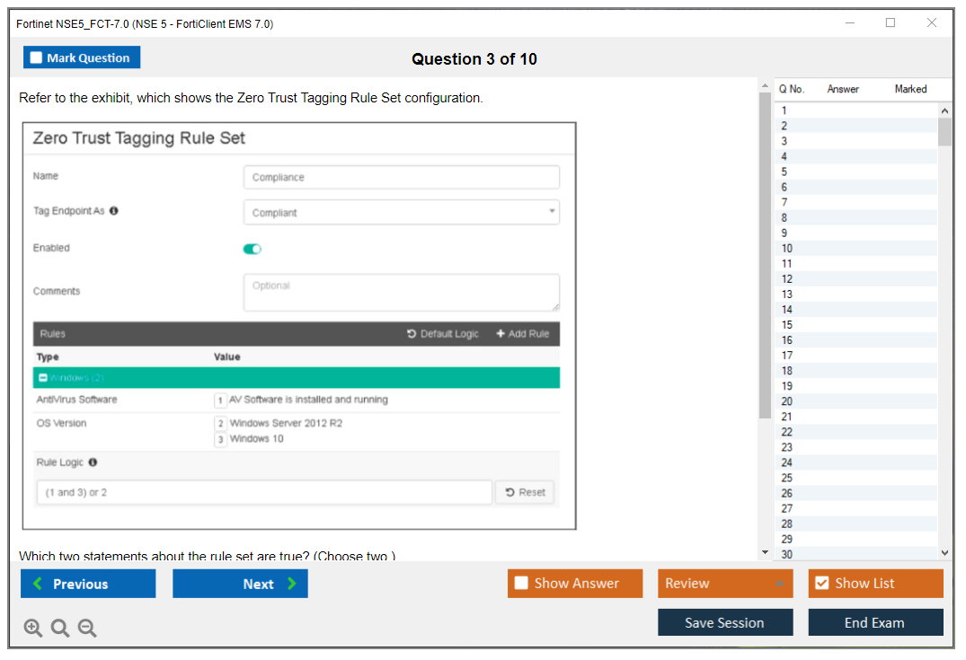Click the green arrow on Next button
Viewport: 966px width, 660px height.
[292, 584]
